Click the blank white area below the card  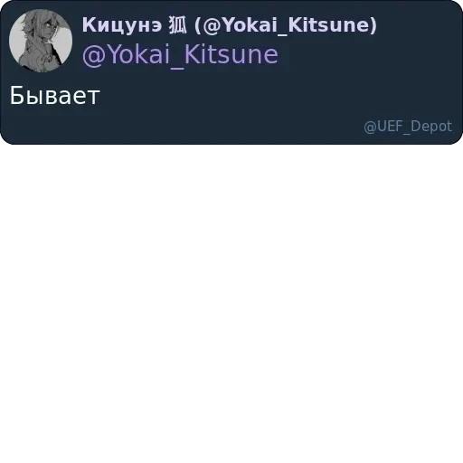[x=231, y=301]
